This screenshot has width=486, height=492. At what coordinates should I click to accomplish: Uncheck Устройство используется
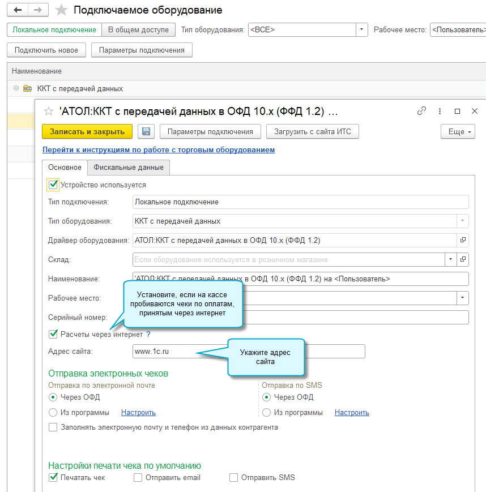click(x=53, y=185)
